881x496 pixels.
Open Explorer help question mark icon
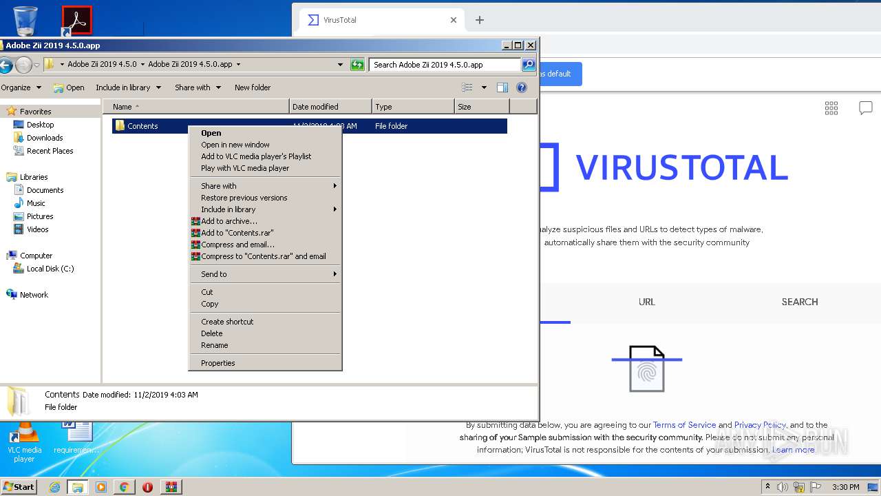click(x=522, y=87)
